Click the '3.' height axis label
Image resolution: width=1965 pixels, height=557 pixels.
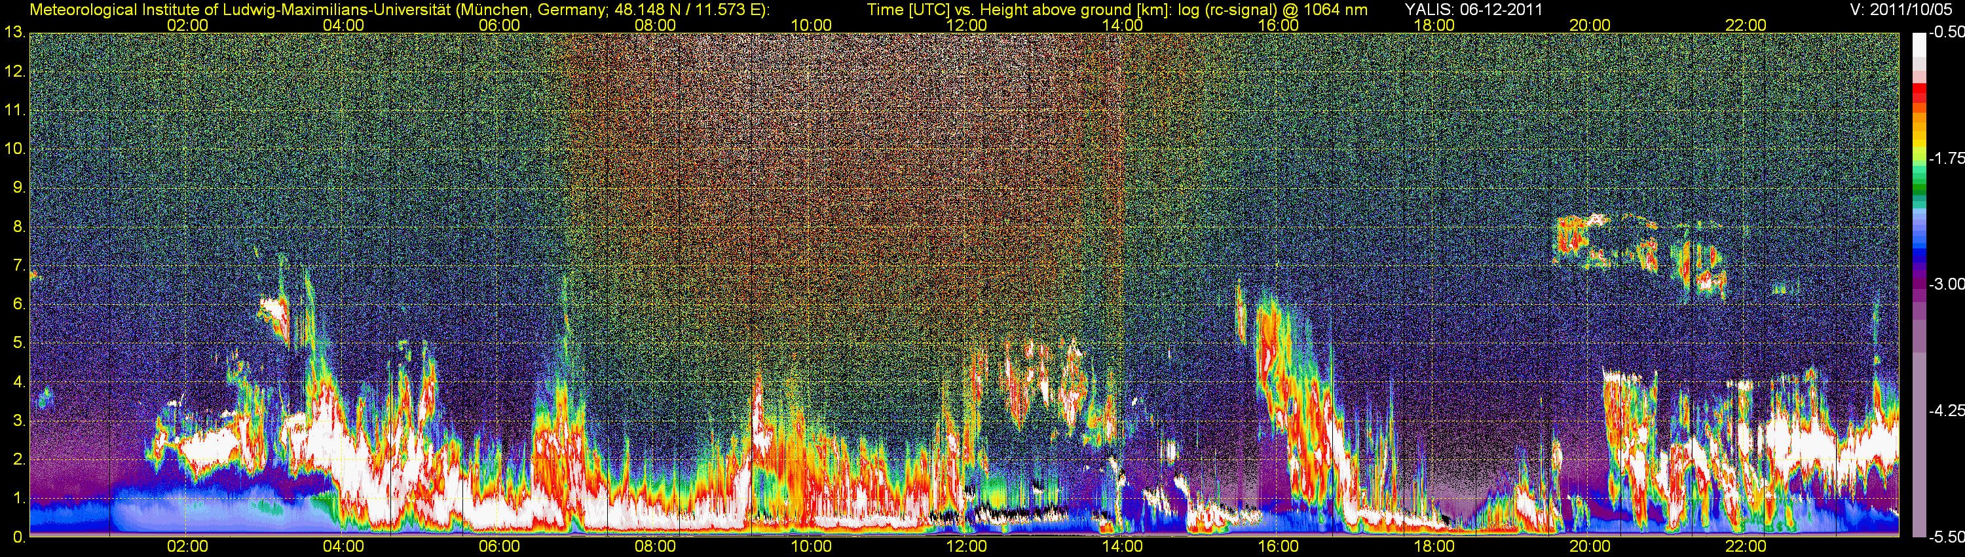(x=19, y=421)
